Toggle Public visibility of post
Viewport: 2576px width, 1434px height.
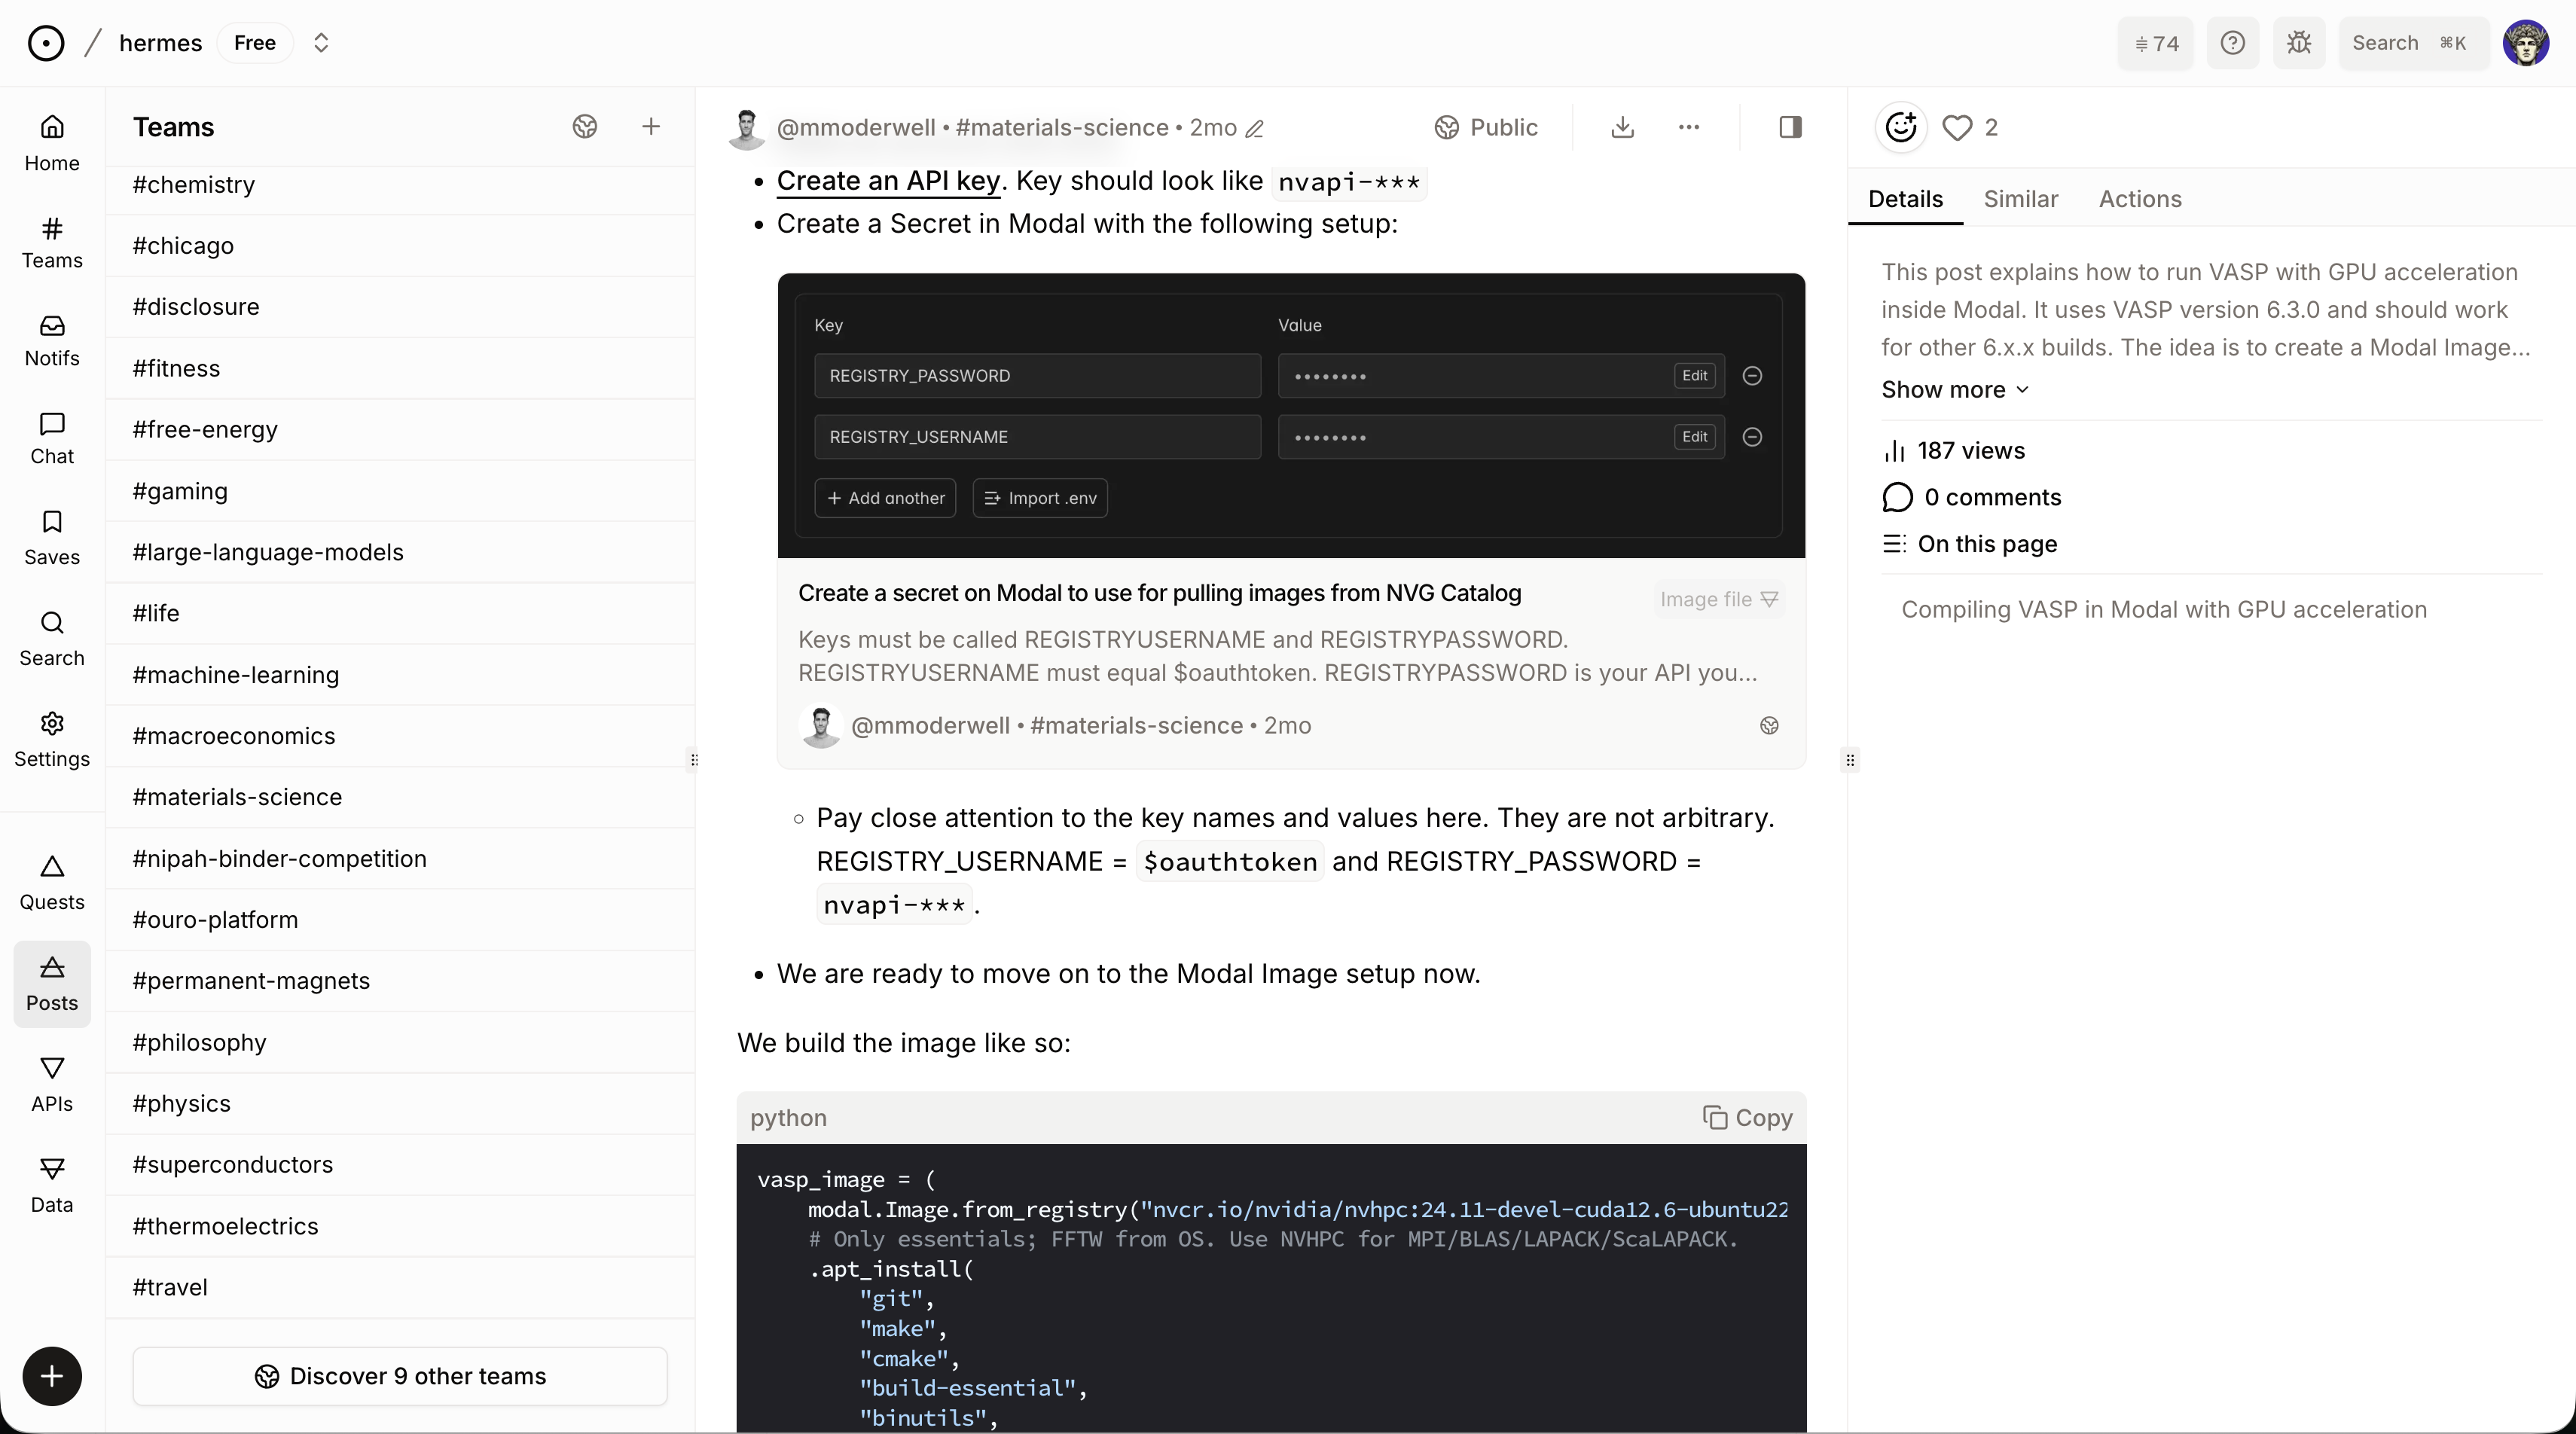point(1486,127)
